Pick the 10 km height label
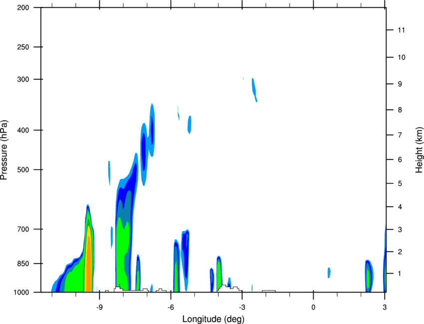Viewport: 424px width, 324px height. (402, 57)
